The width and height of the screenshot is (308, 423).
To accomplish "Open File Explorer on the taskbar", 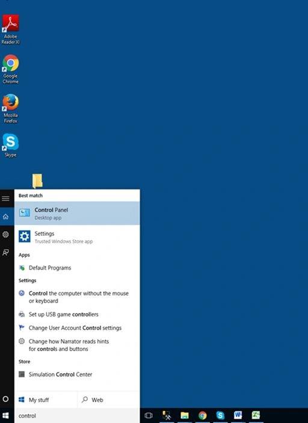I will tap(185, 416).
